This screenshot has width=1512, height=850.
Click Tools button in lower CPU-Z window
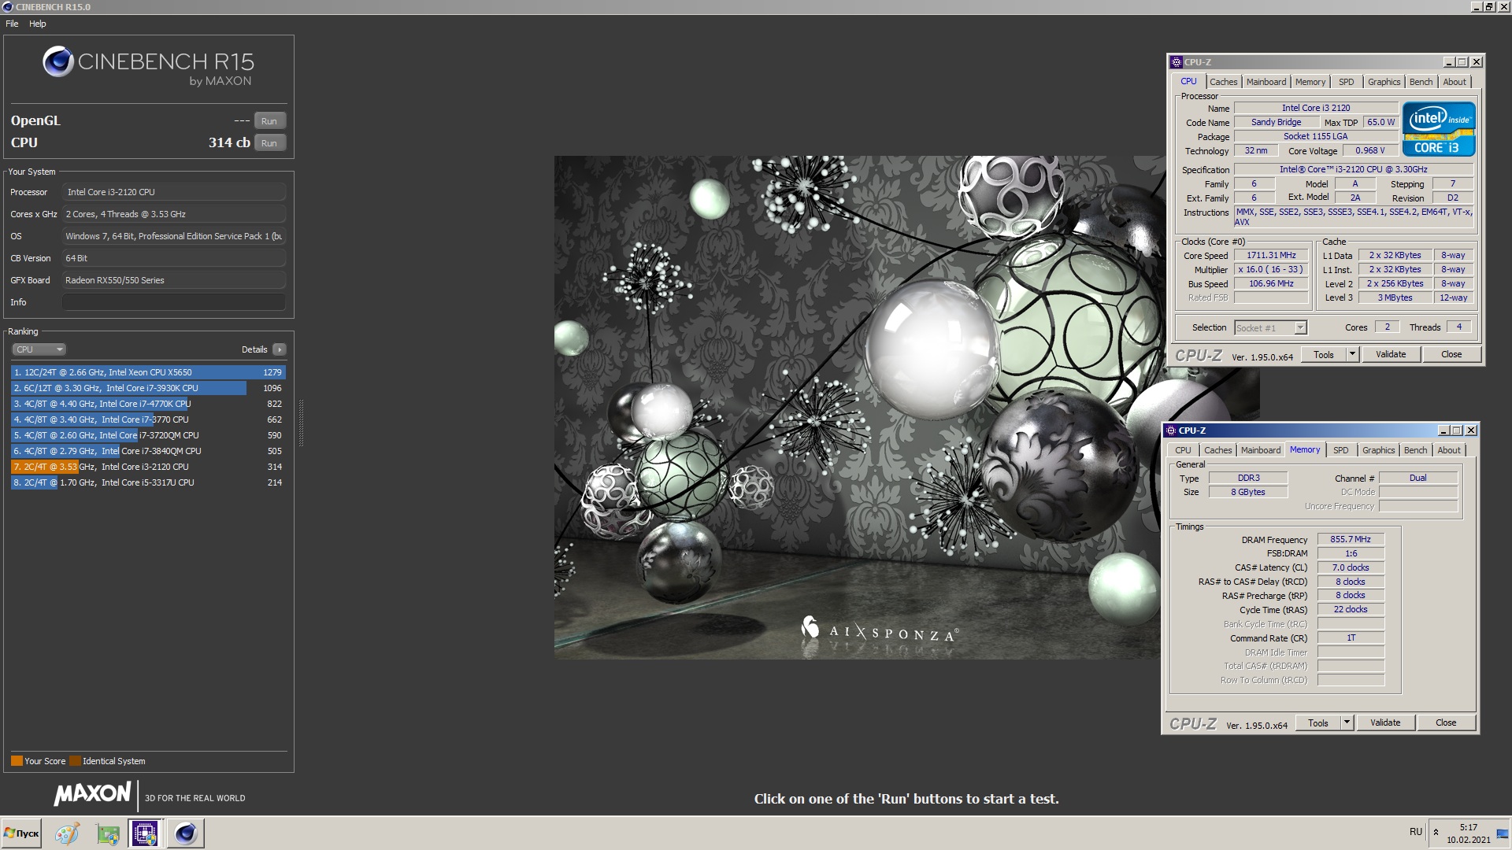pyautogui.click(x=1318, y=723)
